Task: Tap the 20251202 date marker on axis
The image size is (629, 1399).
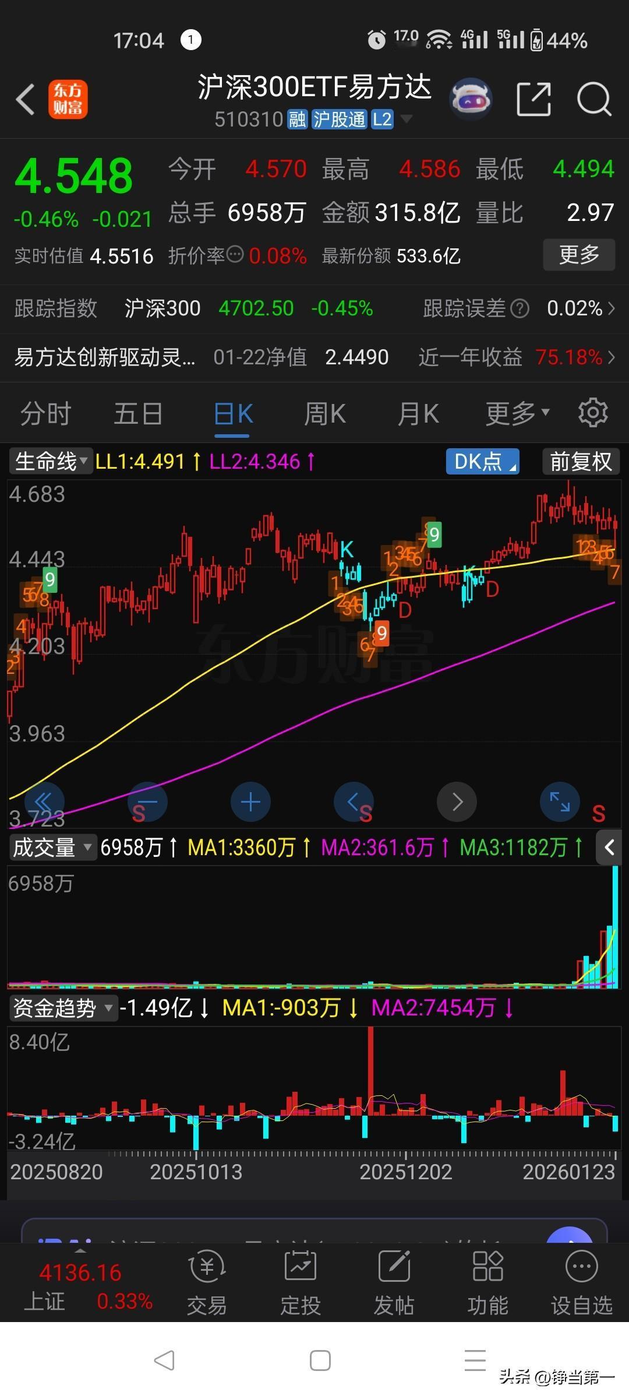Action: pyautogui.click(x=405, y=1172)
